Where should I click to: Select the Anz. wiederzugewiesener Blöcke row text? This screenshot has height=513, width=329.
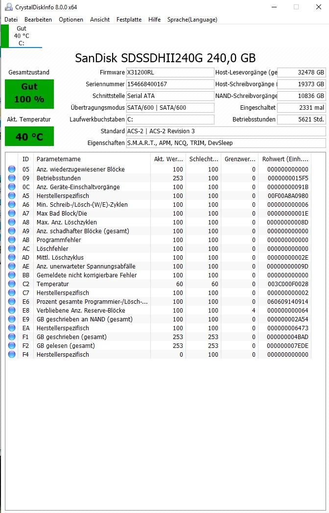80,169
